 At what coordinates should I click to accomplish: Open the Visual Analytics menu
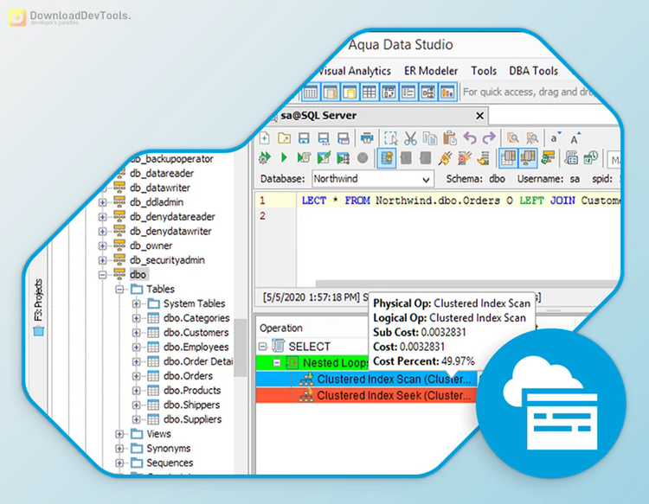tap(354, 71)
